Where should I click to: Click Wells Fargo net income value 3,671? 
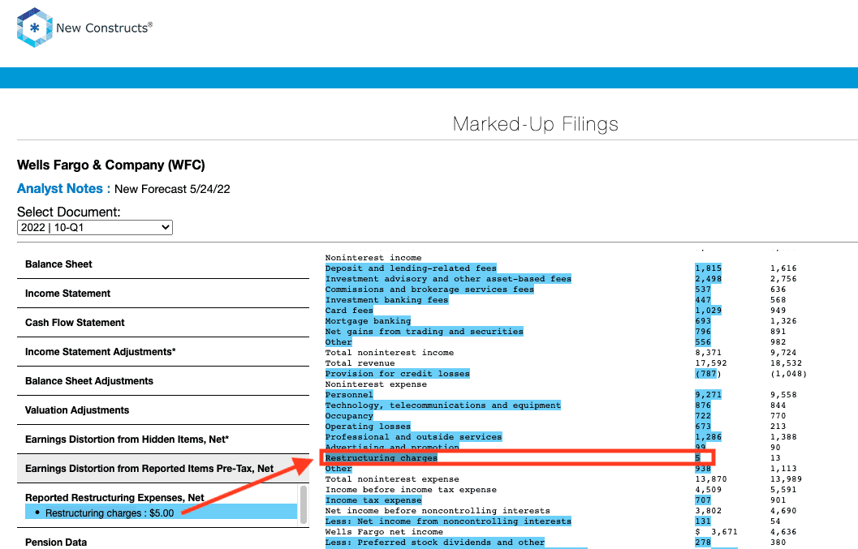point(724,532)
